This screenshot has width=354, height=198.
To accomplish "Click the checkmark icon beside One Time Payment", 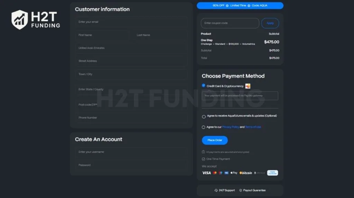I will pyautogui.click(x=203, y=159).
